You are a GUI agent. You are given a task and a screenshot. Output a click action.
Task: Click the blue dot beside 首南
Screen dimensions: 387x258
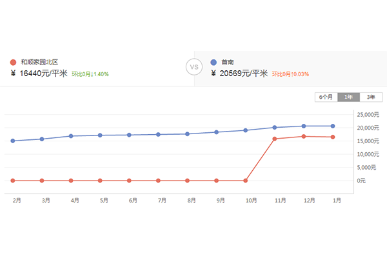pos(213,62)
